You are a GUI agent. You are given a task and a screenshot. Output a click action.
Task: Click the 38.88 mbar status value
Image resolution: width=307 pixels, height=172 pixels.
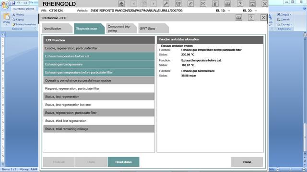(x=189, y=75)
